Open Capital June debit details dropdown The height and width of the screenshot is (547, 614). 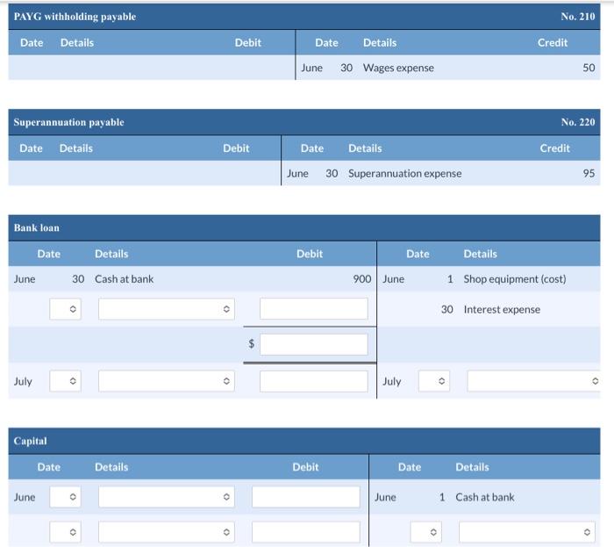[167, 497]
